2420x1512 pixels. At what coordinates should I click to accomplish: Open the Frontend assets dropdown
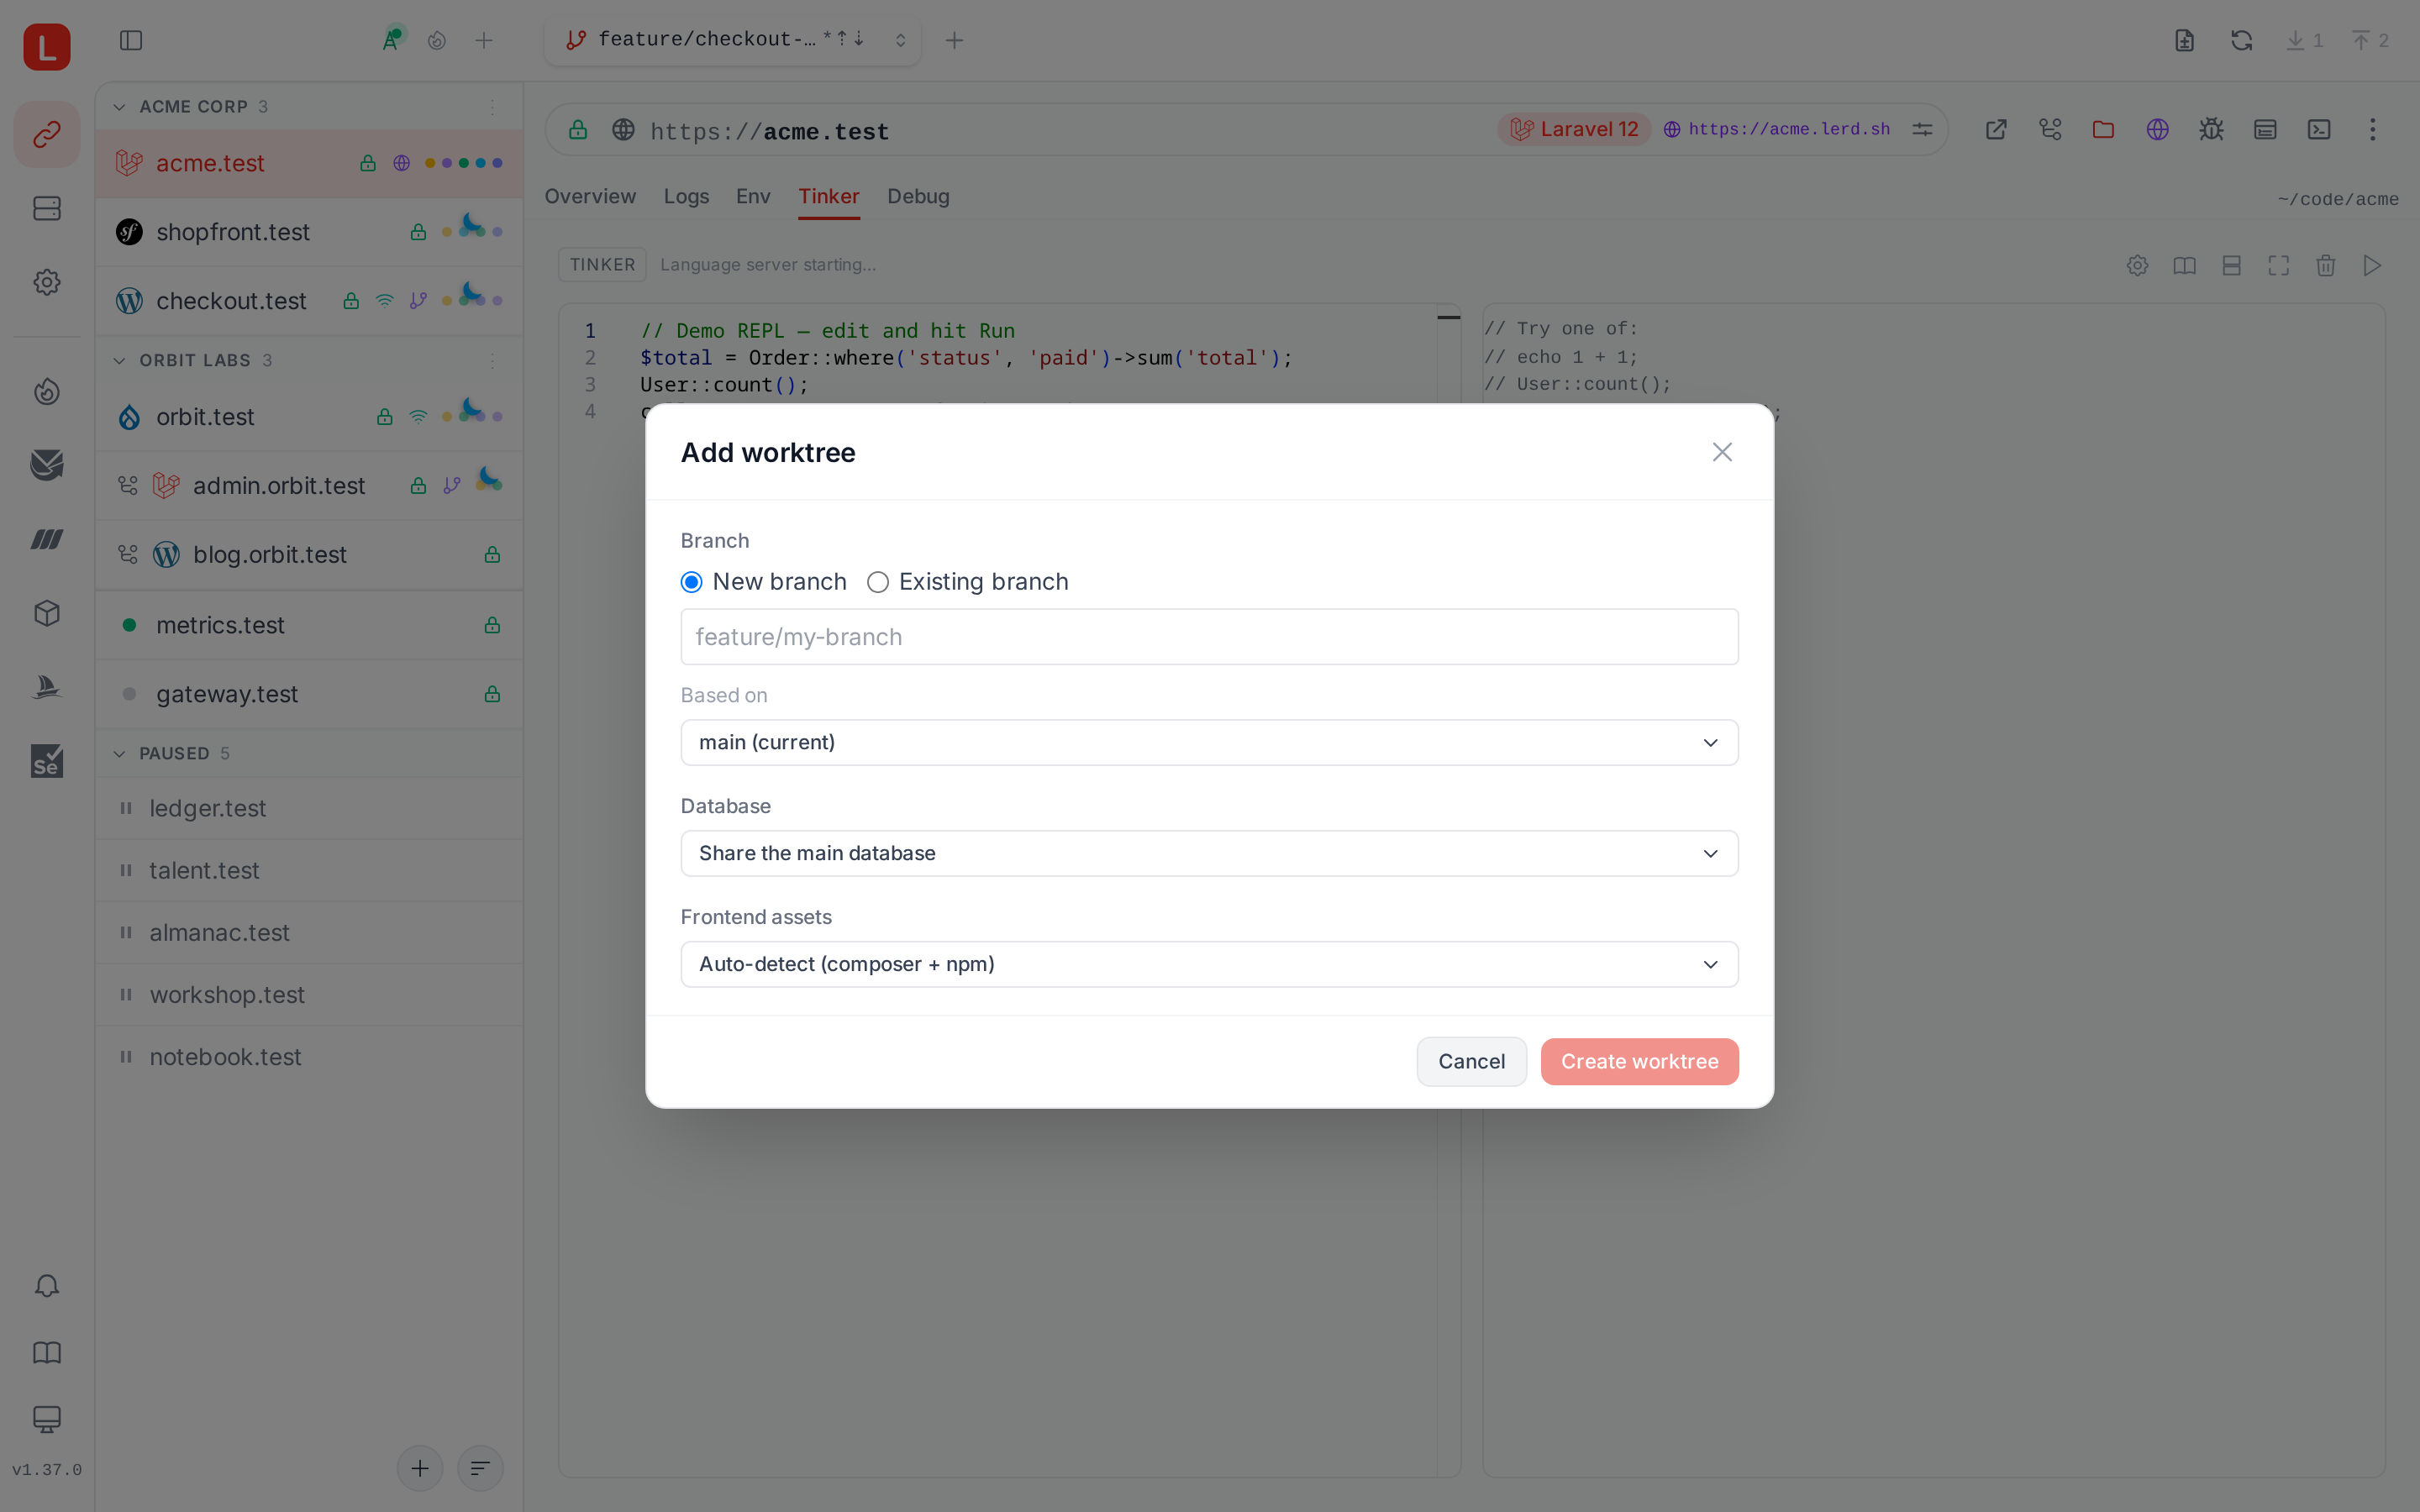tap(1209, 964)
